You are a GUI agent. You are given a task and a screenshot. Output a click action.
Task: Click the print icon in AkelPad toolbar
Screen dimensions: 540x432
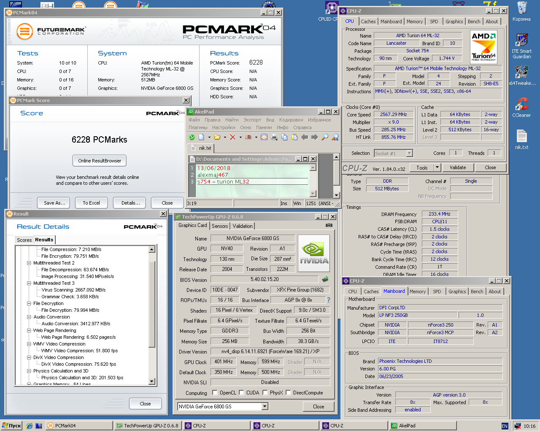(274, 137)
